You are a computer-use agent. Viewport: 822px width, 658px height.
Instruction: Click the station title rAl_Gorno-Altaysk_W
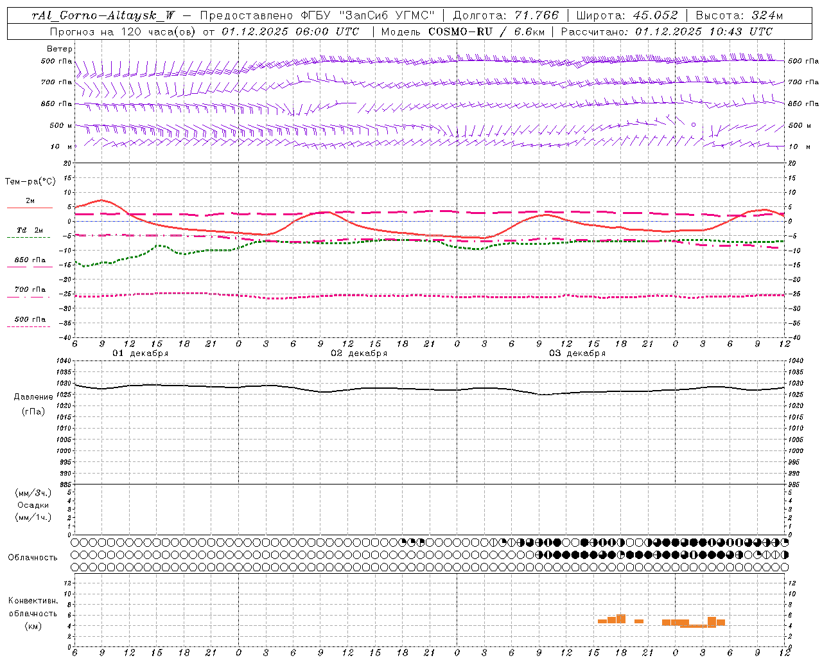[103, 15]
